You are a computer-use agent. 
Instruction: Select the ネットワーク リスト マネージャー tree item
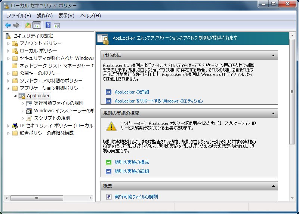[x=57, y=66]
